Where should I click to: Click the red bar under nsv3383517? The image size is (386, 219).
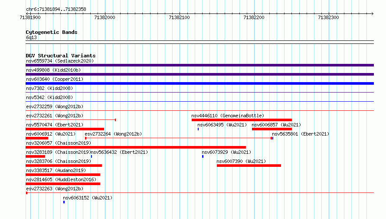pyautogui.click(x=63, y=175)
